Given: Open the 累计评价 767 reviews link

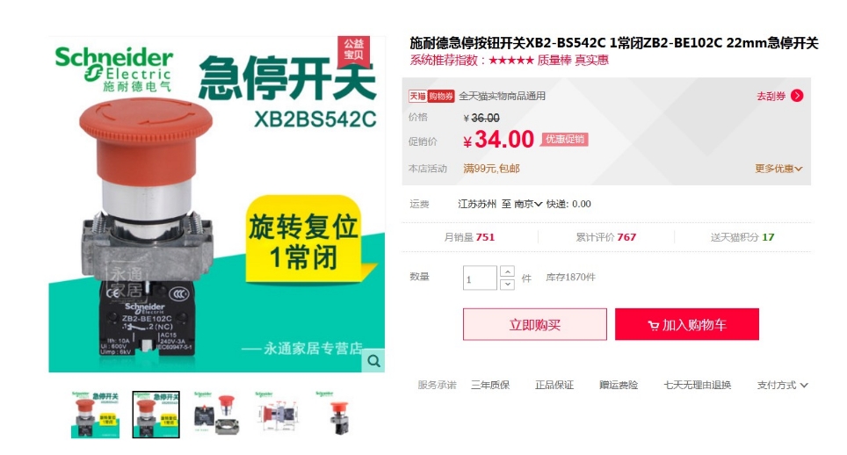Looking at the screenshot, I should tap(605, 237).
